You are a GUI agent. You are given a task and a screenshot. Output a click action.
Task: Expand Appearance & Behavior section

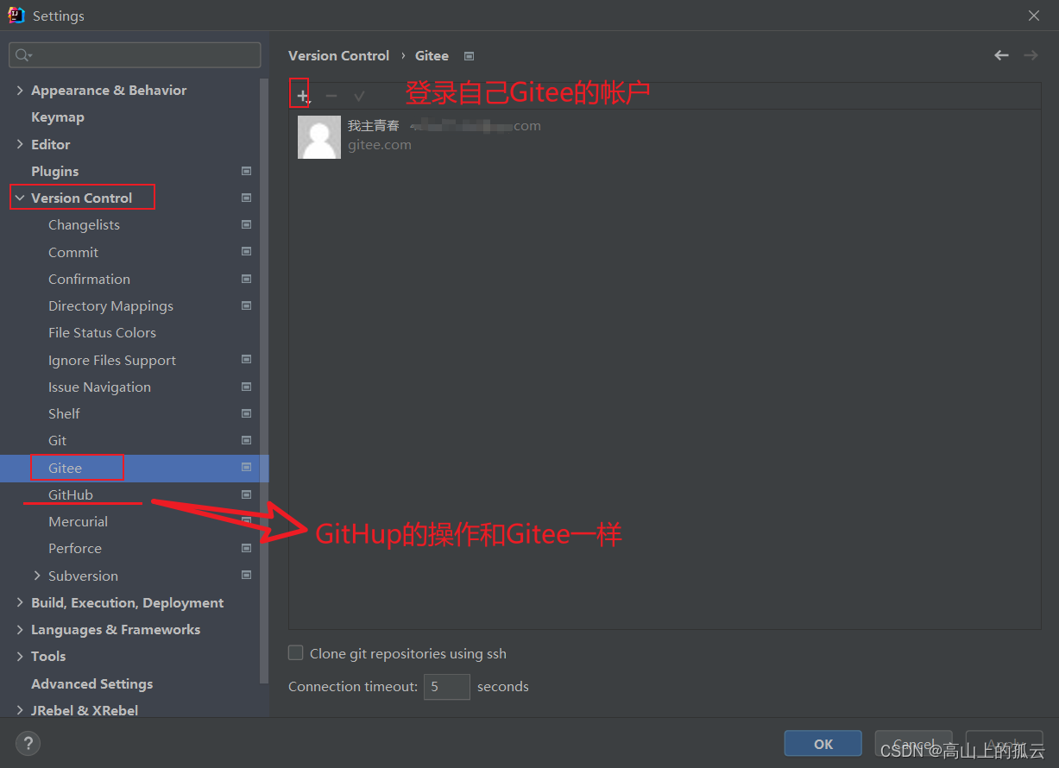[20, 91]
